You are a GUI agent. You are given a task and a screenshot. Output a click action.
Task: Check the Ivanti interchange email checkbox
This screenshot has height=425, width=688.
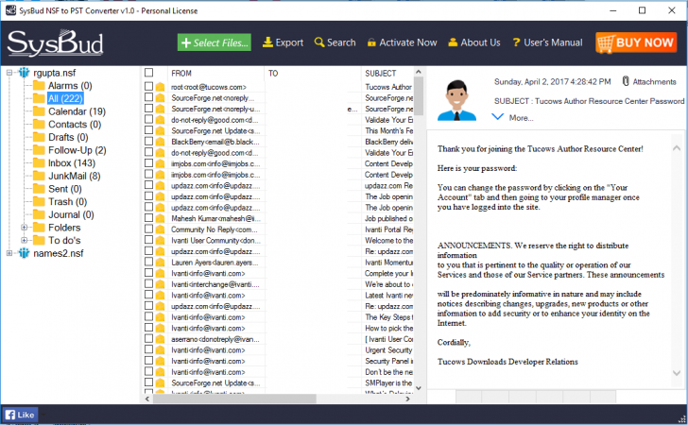148,283
